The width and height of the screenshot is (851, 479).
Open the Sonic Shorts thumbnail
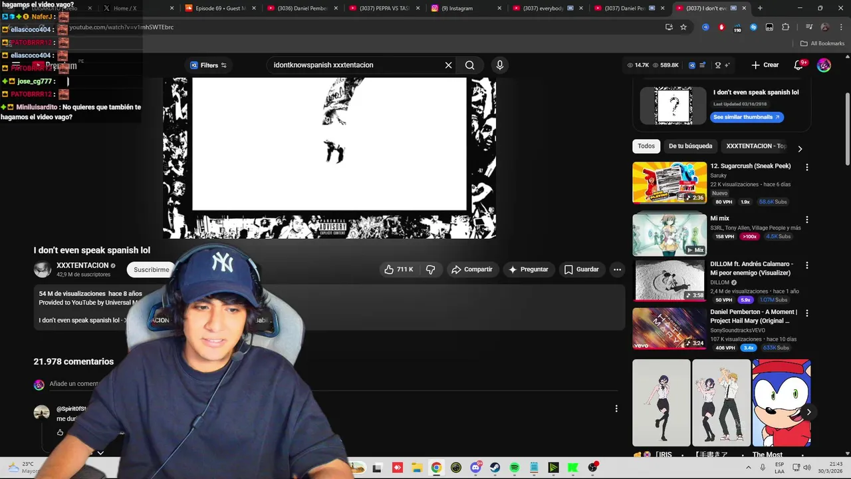click(781, 403)
